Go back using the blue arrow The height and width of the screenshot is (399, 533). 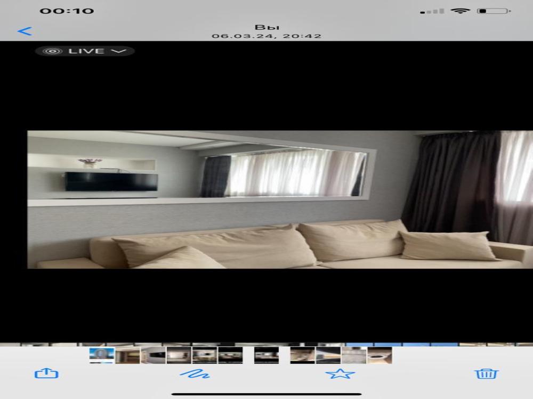click(x=25, y=31)
